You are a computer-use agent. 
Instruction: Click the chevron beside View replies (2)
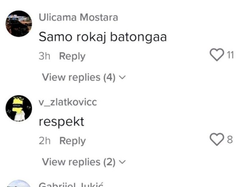(123, 162)
